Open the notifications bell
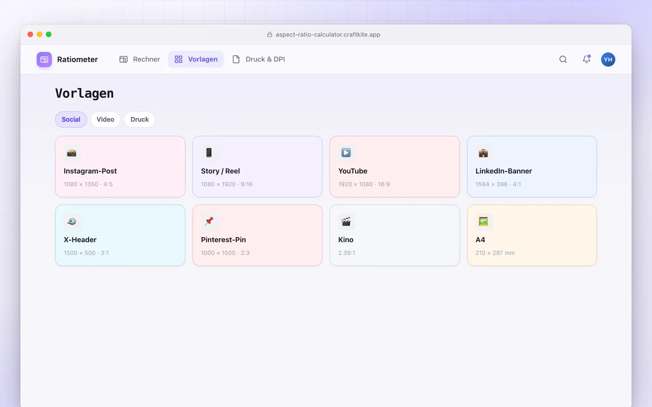The width and height of the screenshot is (652, 407). pyautogui.click(x=586, y=60)
